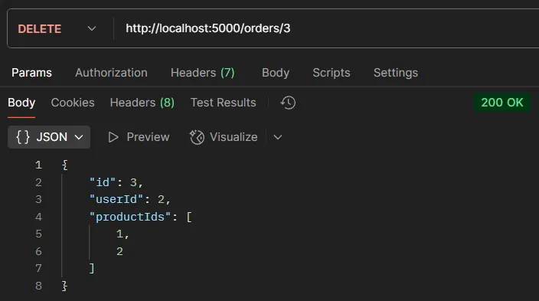Screen dimensions: 539x301
Task: Switch to the request Params tab
Action: (31, 73)
